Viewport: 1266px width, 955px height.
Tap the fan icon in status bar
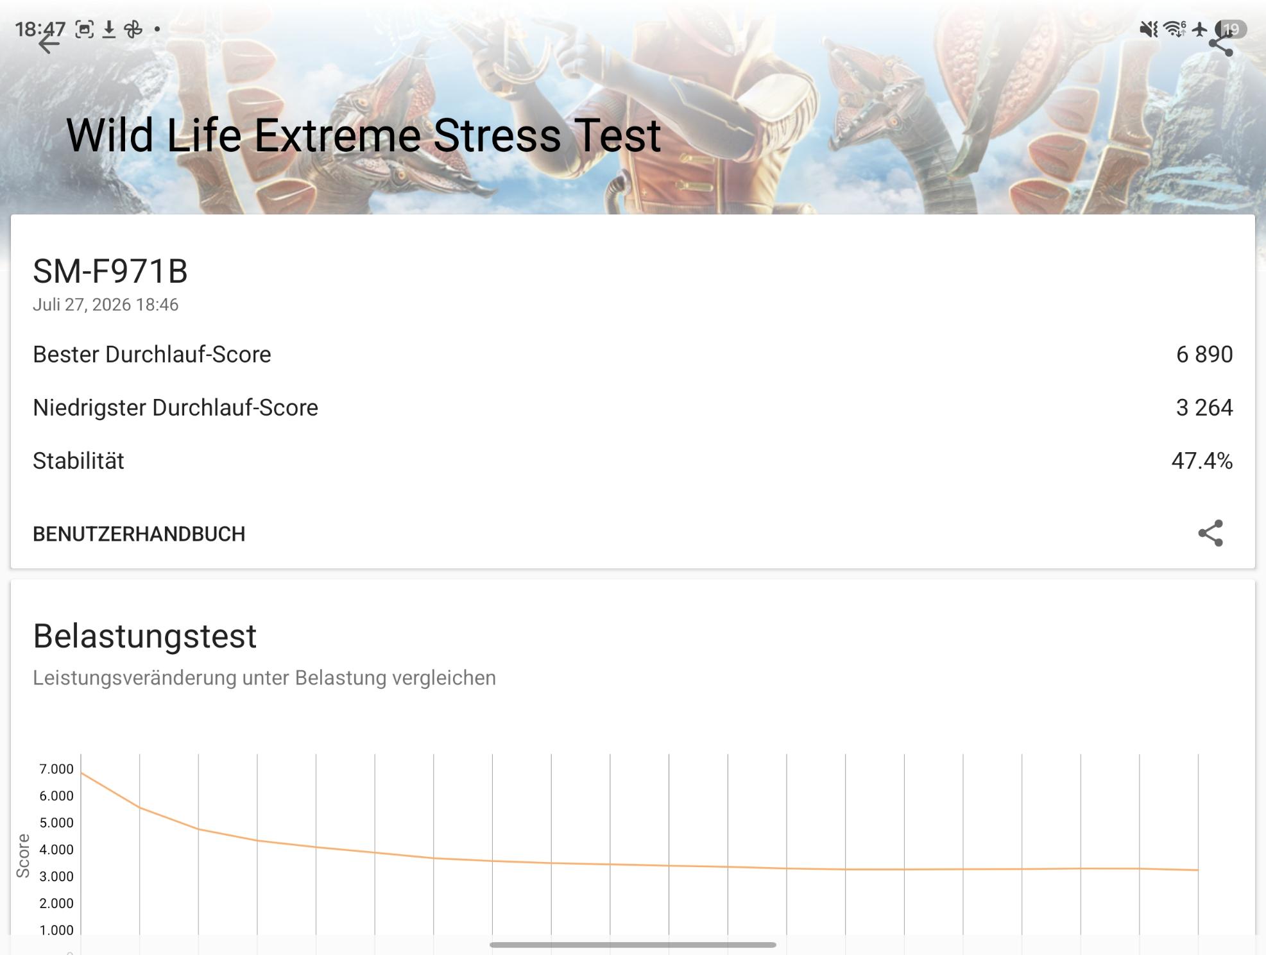point(133,29)
